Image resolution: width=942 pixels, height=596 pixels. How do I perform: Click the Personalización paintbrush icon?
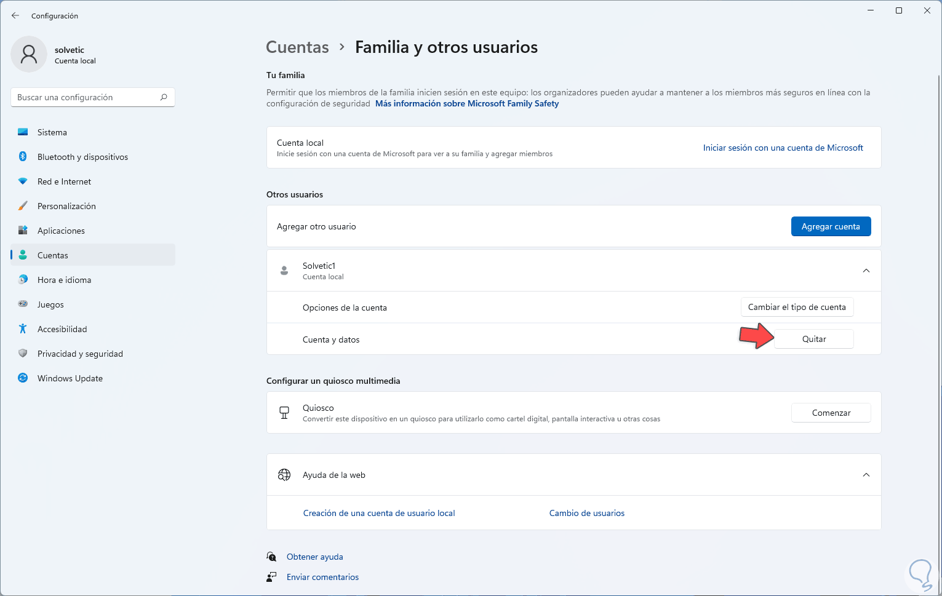tap(23, 206)
